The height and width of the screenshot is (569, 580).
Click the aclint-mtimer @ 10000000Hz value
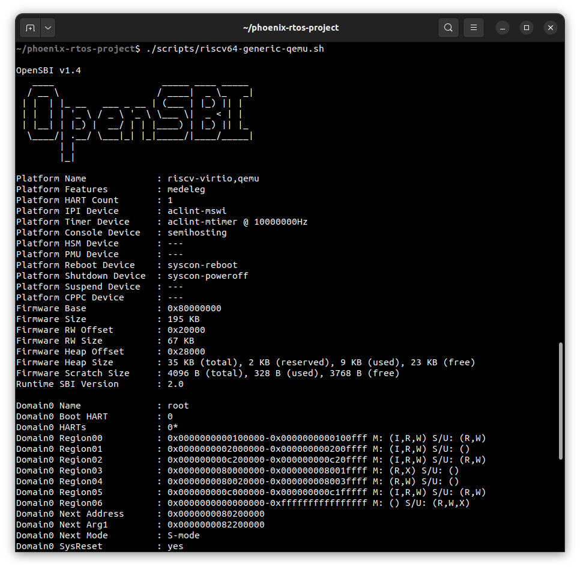pyautogui.click(x=238, y=222)
